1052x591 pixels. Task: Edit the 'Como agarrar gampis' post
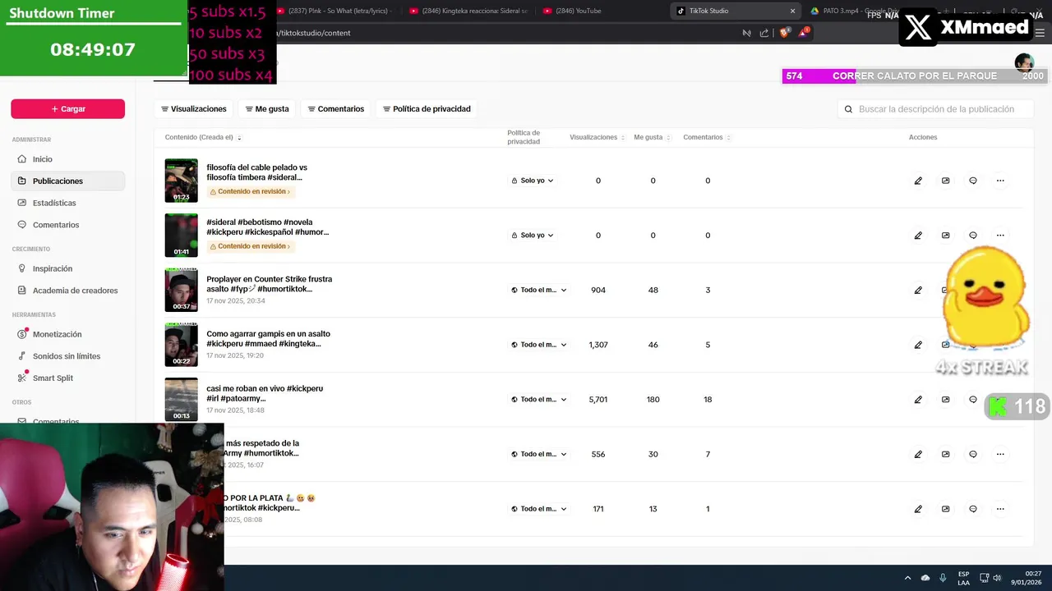918,345
